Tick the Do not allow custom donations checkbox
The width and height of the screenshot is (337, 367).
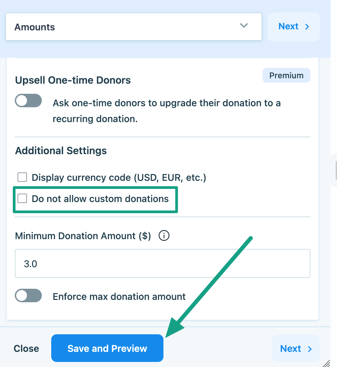22,198
